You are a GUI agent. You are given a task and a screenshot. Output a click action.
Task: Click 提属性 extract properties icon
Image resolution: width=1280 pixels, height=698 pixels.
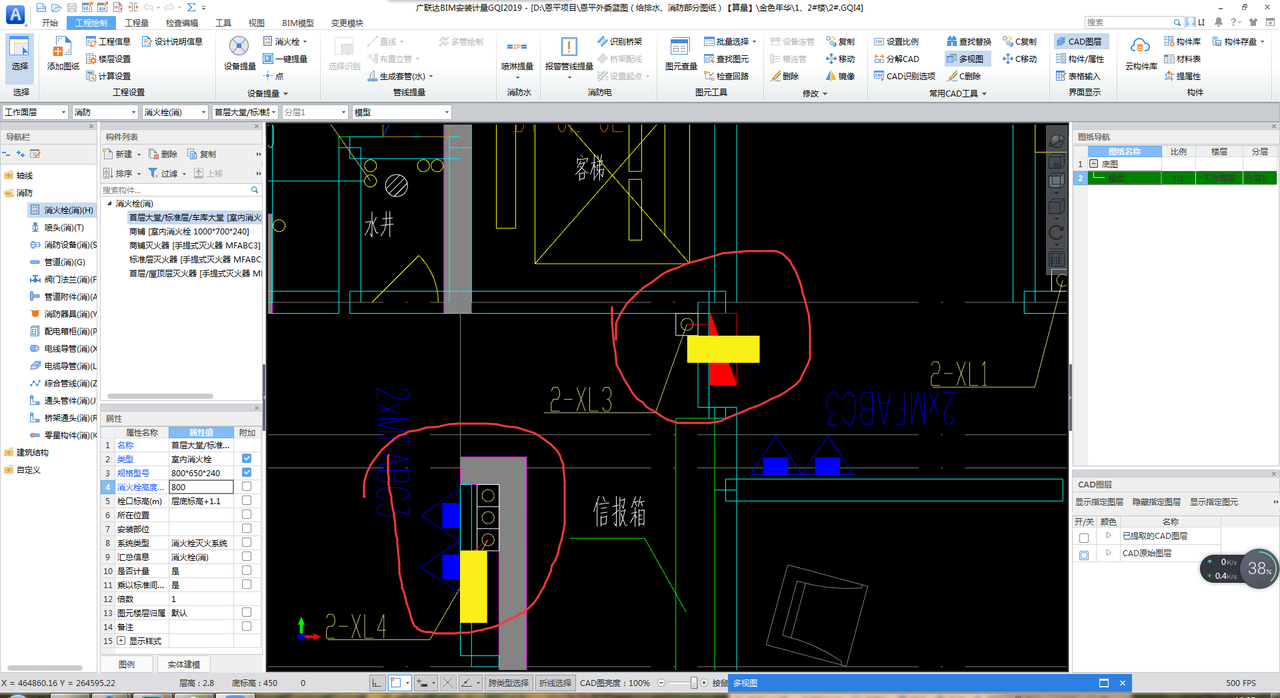(1182, 76)
